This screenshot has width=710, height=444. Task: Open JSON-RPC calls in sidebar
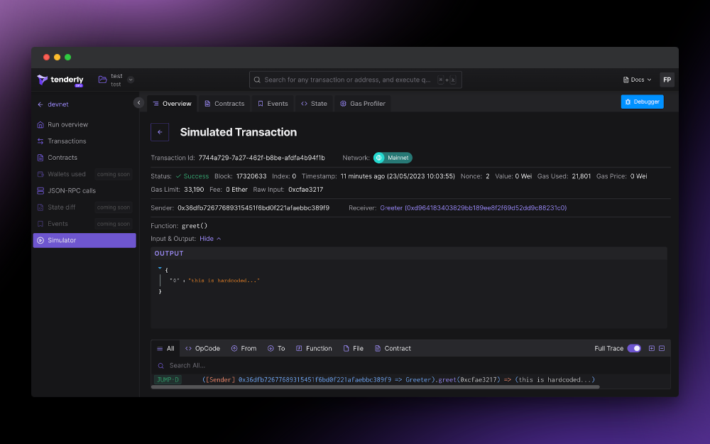pos(84,190)
